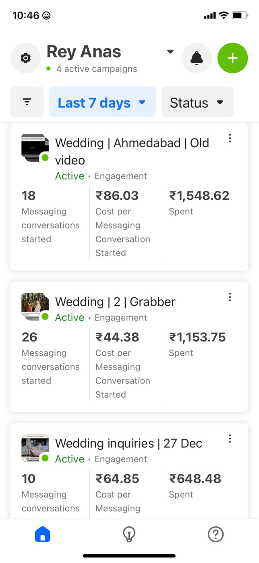Tap the ₹1,548.62 Spent metric
This screenshot has height=563, width=259.
coord(199,196)
